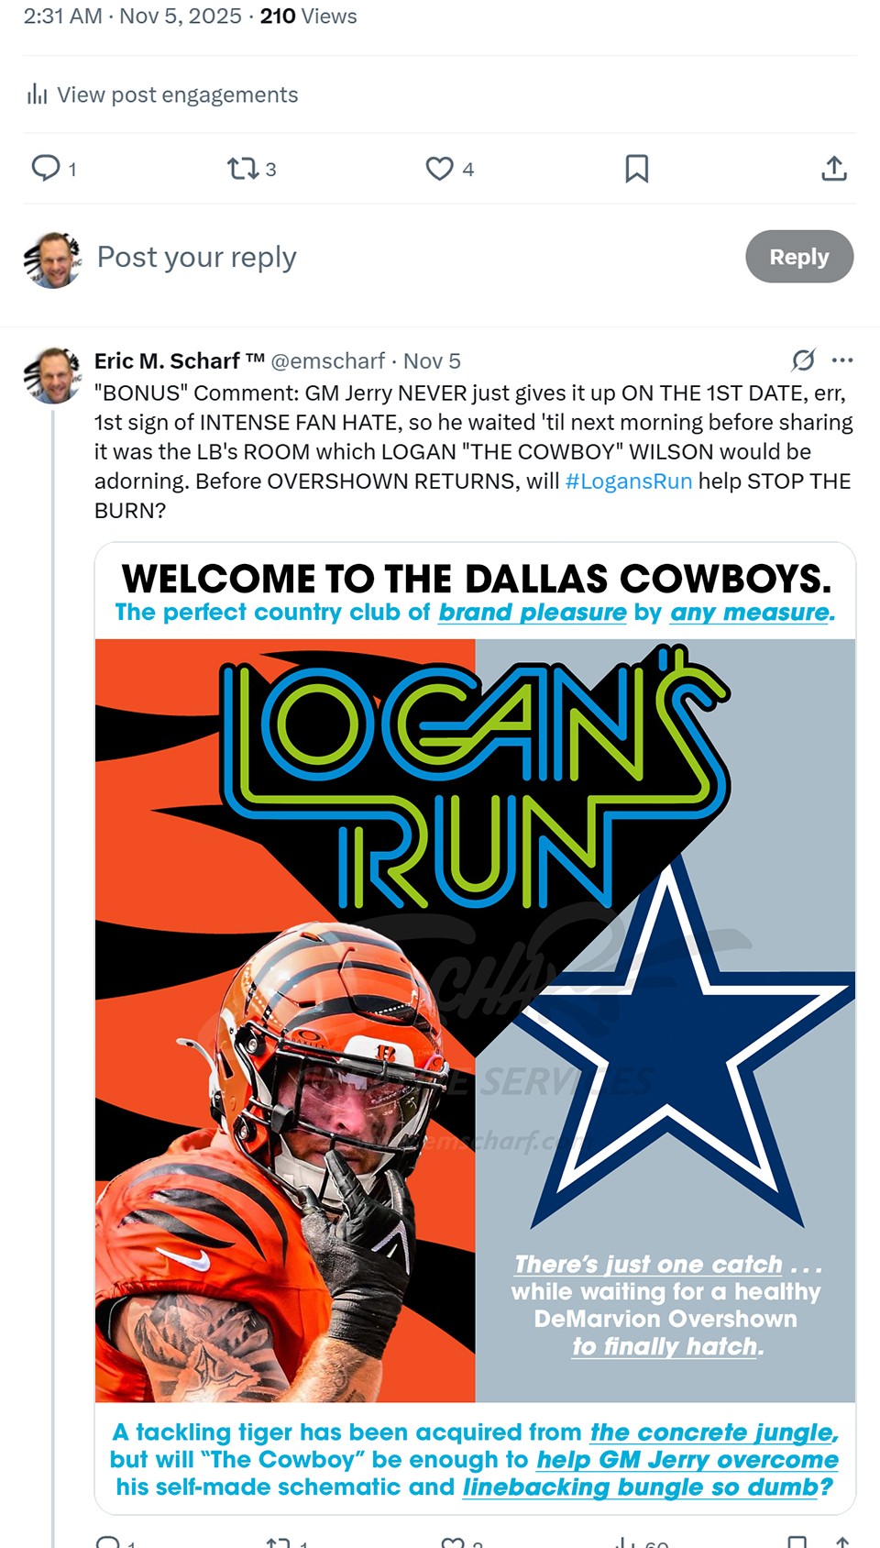
Task: Open Eric M. Scharf's profile via display name
Action: tap(167, 361)
